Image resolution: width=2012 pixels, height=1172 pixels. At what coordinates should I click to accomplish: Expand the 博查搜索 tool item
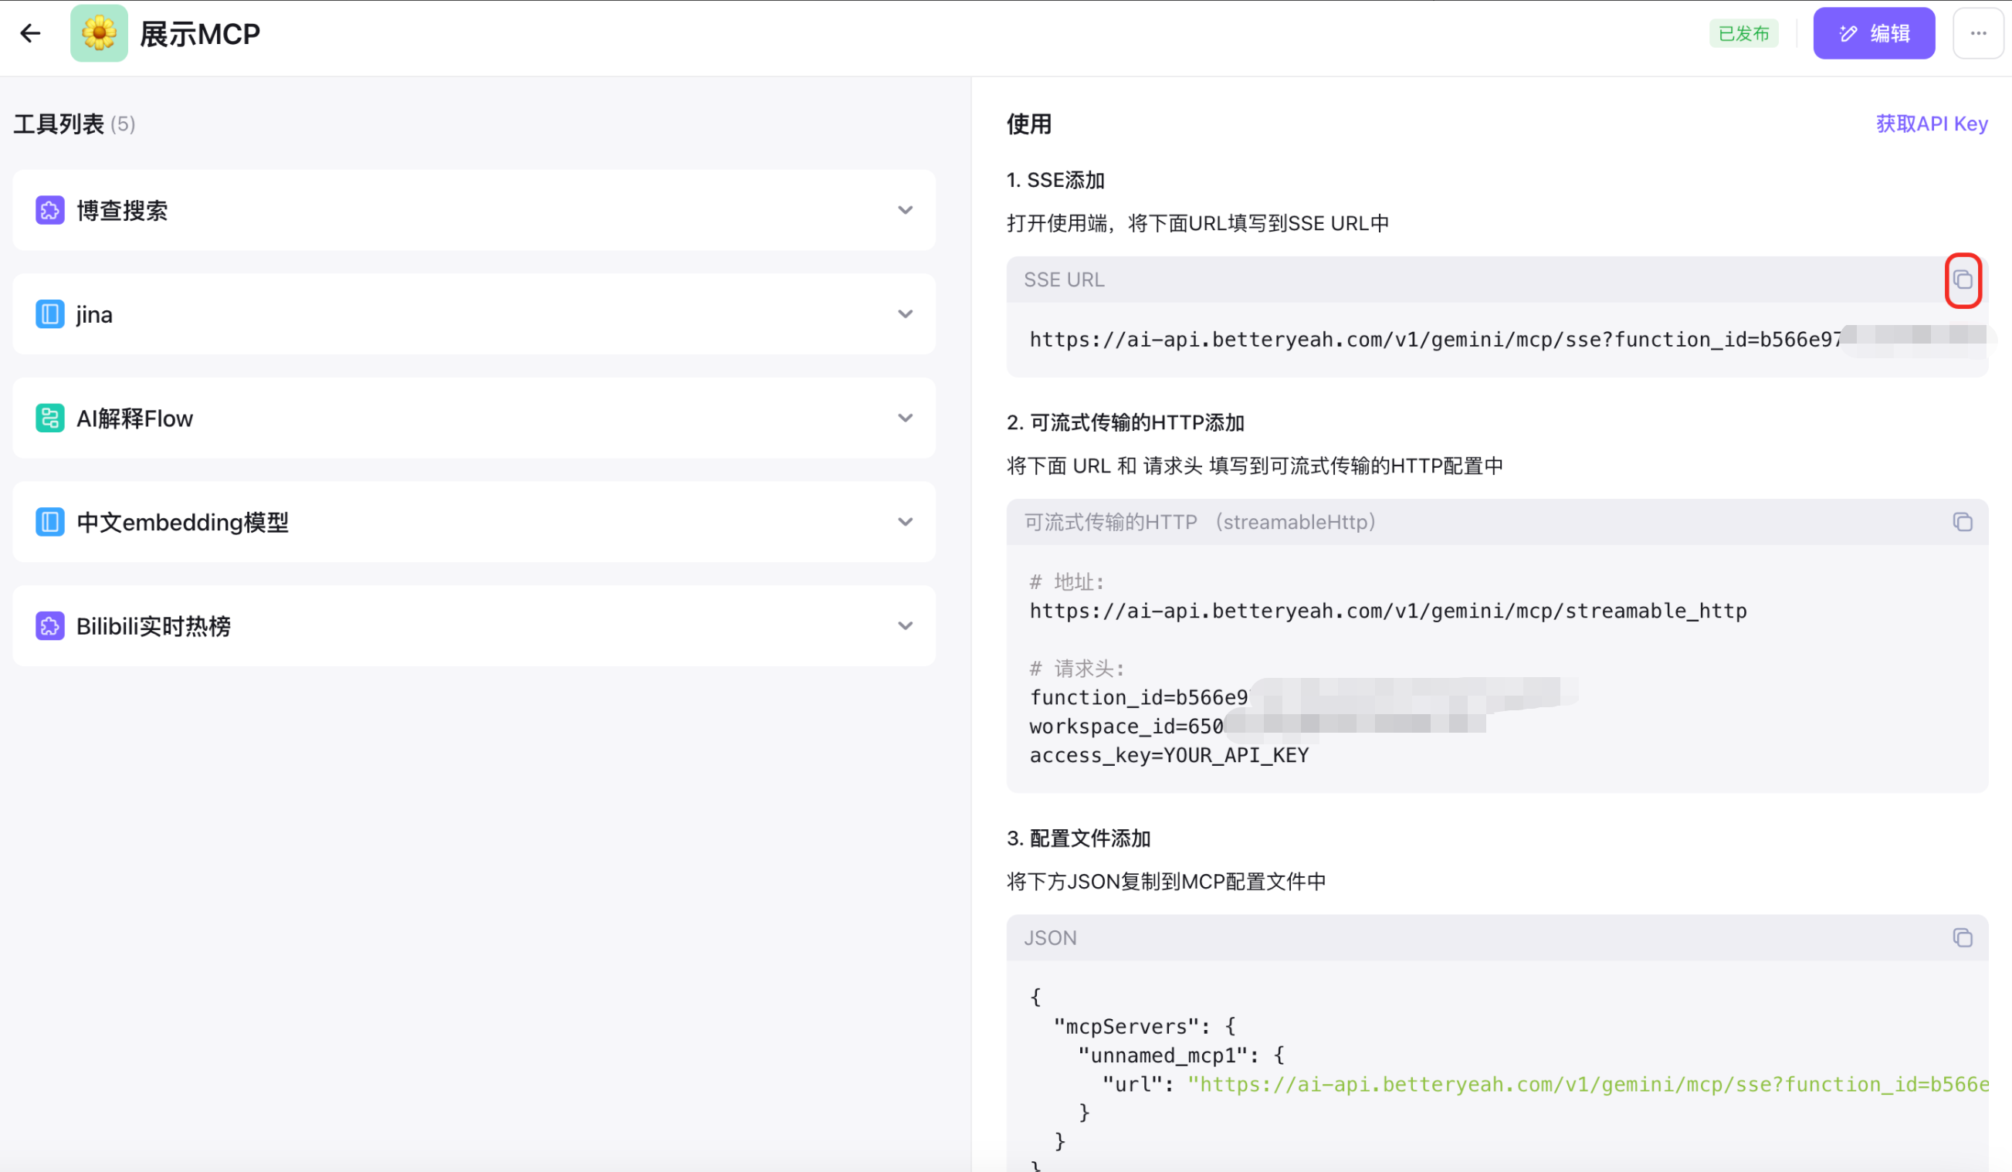click(905, 211)
